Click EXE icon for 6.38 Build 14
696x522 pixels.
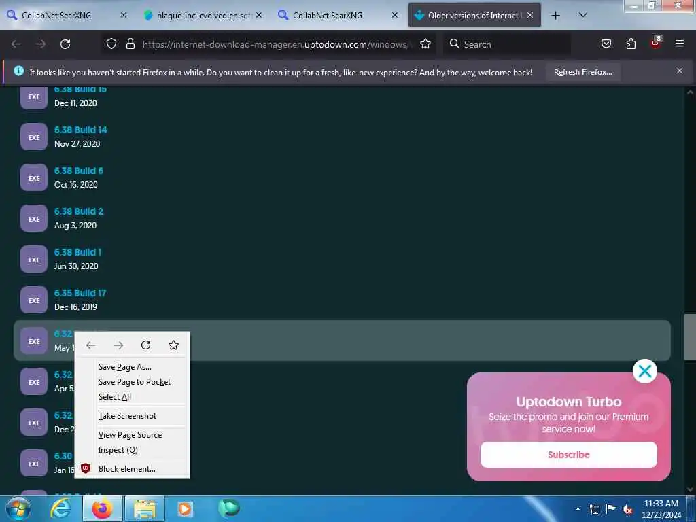34,137
